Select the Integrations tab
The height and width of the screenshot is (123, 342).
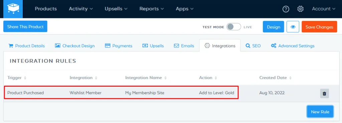(220, 46)
